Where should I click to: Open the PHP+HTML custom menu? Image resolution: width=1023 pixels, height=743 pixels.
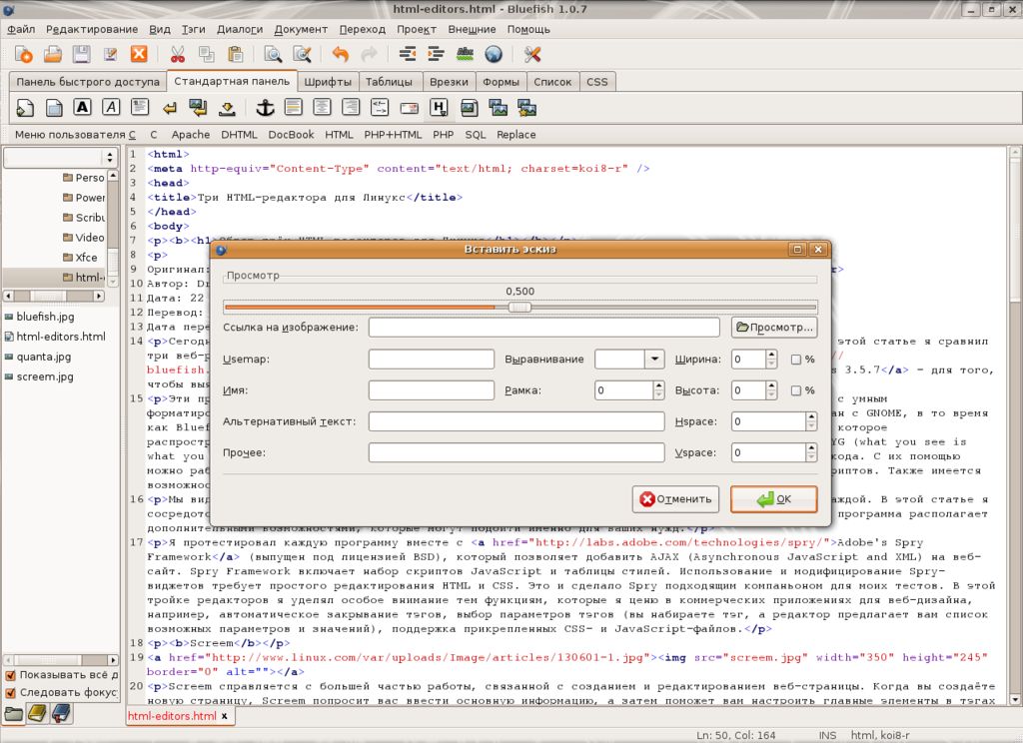point(393,135)
